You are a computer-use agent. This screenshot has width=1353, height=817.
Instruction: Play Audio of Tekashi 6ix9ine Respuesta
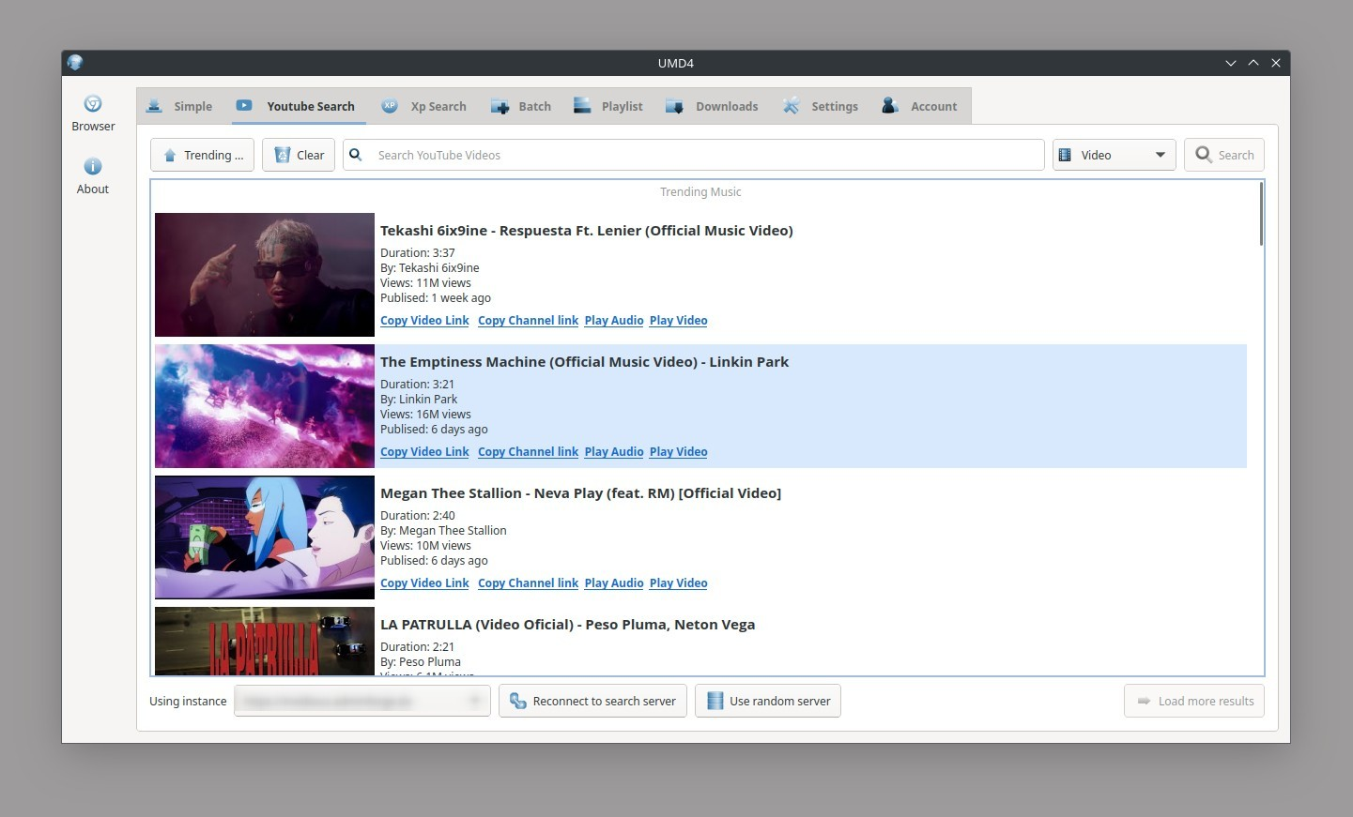click(x=614, y=321)
